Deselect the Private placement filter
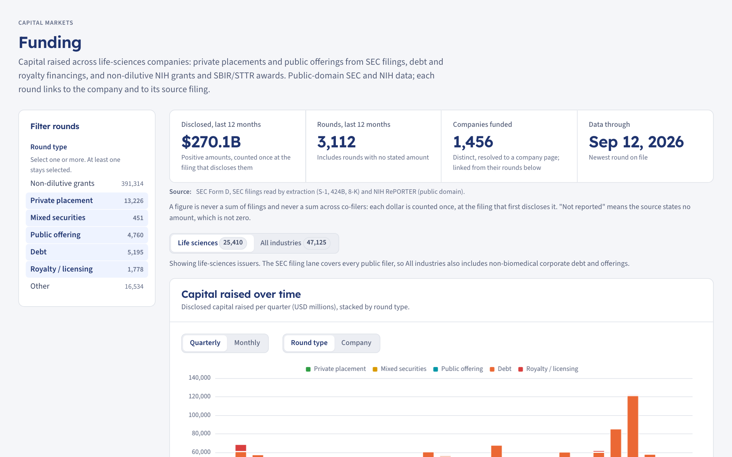The image size is (732, 457). tap(87, 201)
